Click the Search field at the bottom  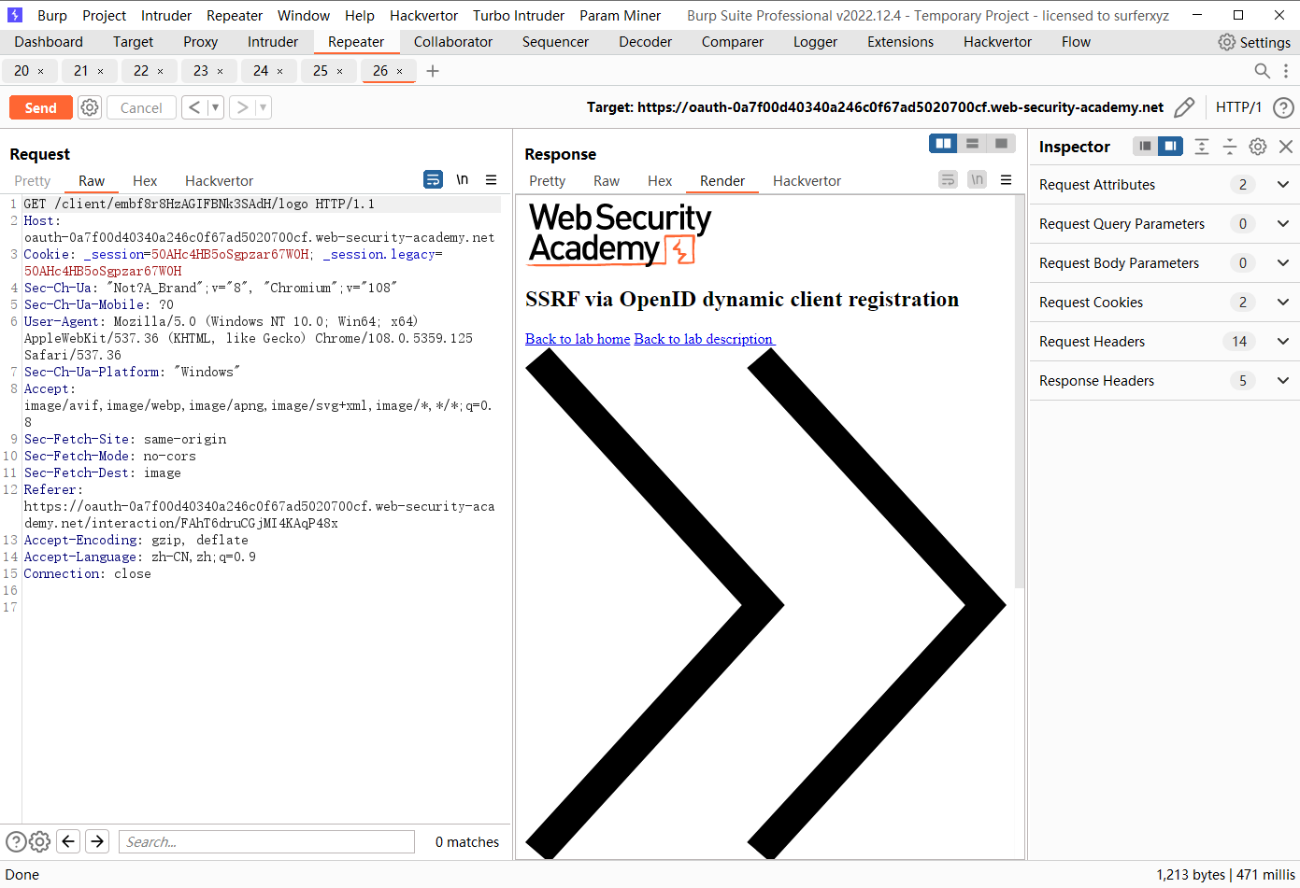[266, 841]
